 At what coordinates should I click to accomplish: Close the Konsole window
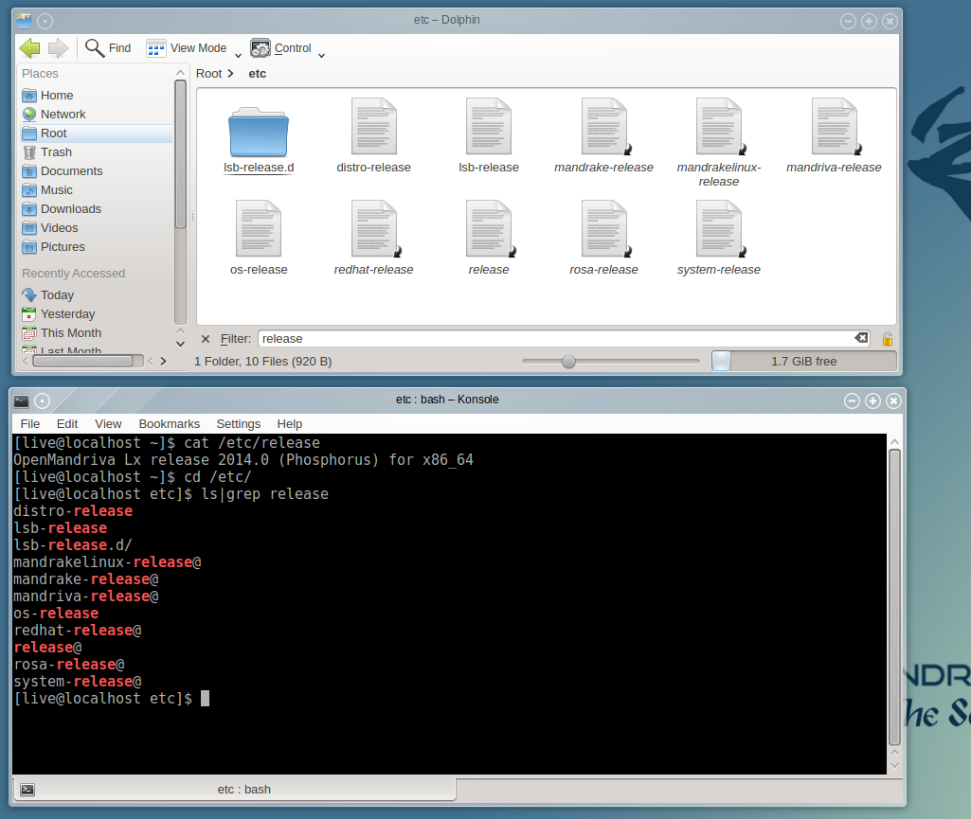point(893,401)
